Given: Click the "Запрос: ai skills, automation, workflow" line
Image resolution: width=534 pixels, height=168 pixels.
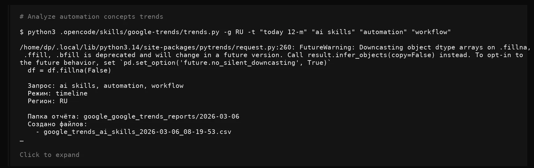Looking at the screenshot, I should pyautogui.click(x=105, y=86).
